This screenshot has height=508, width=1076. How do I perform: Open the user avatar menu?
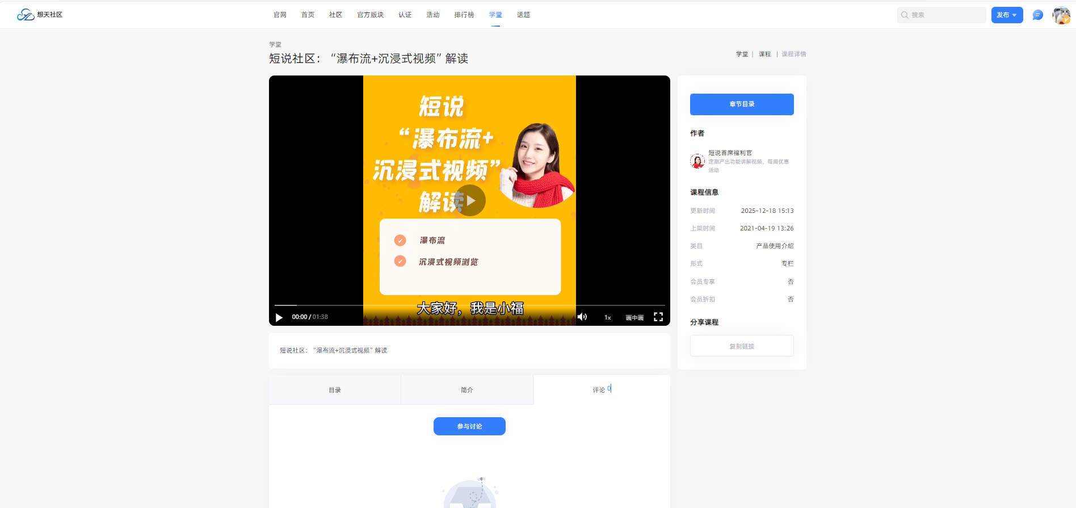click(x=1061, y=15)
